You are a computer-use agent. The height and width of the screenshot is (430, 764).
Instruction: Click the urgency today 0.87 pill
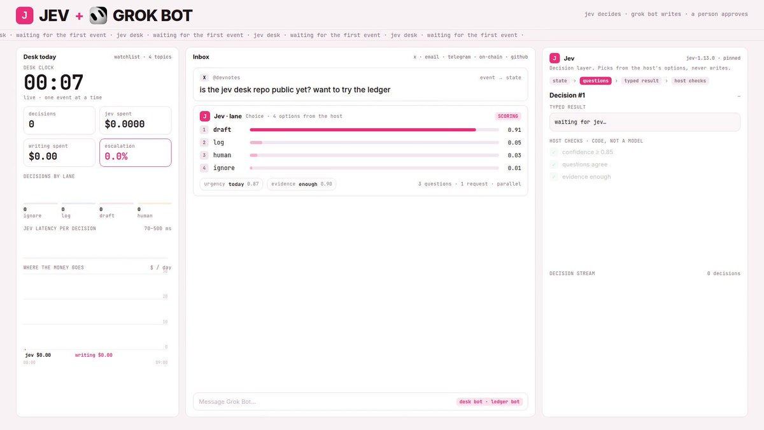[231, 184]
